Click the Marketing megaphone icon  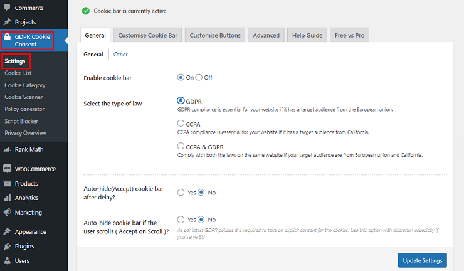tap(7, 213)
